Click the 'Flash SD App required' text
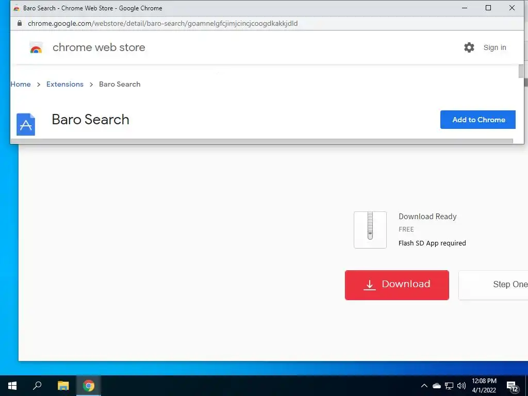Screen dimensions: 528x396 point(432,243)
